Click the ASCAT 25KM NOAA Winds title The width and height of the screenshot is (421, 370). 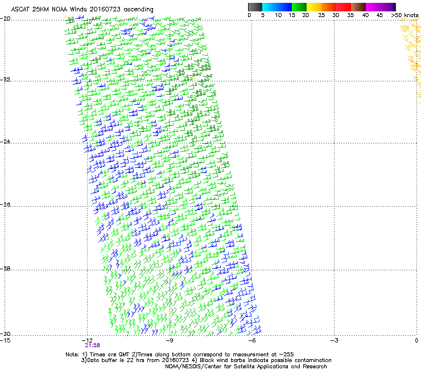point(82,10)
